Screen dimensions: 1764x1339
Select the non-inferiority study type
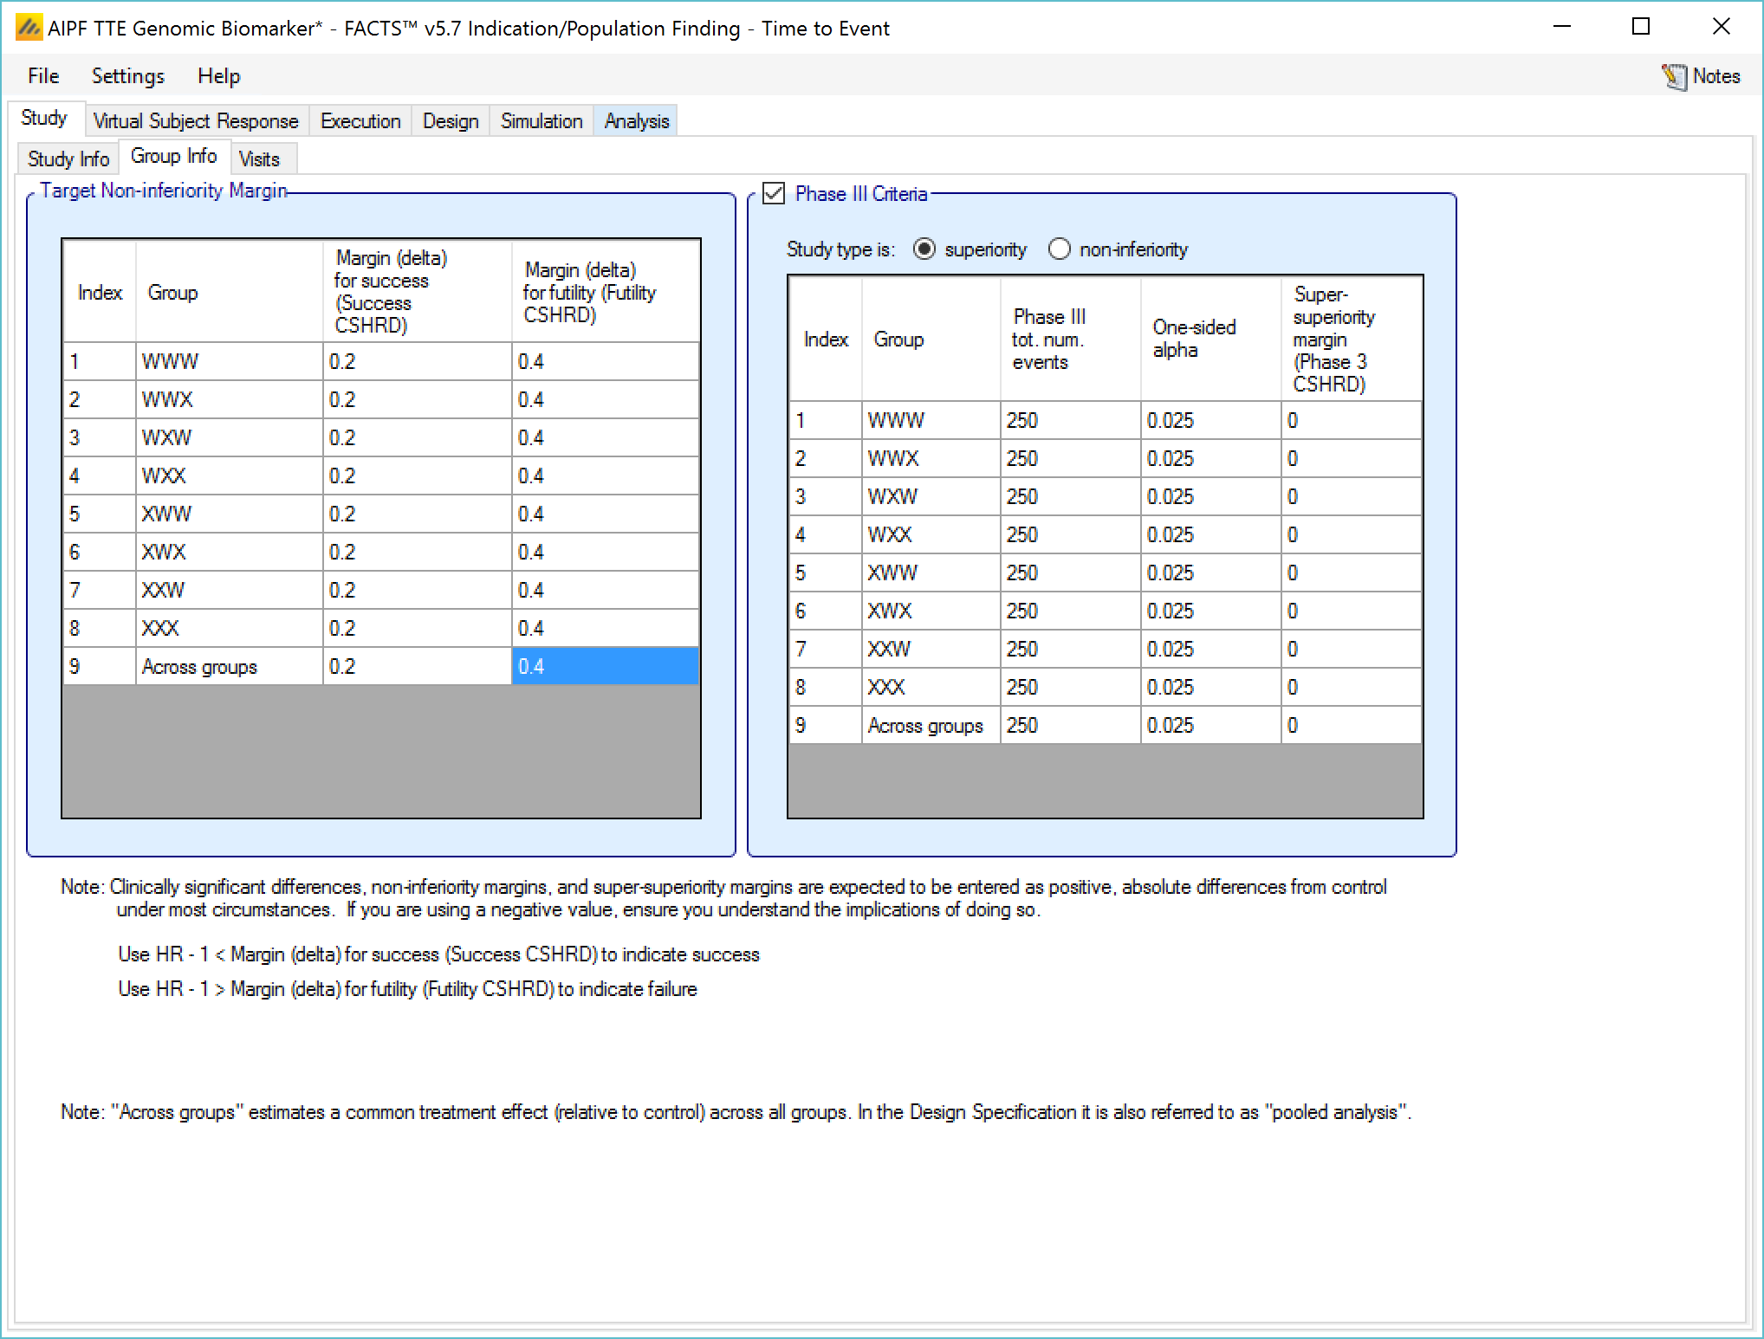[x=1059, y=249]
